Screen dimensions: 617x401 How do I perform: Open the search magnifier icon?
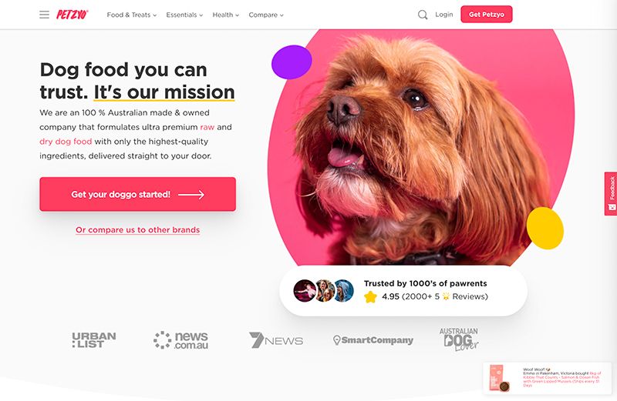(423, 15)
